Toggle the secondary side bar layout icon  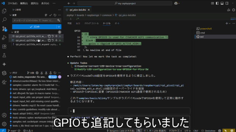[227, 3]
